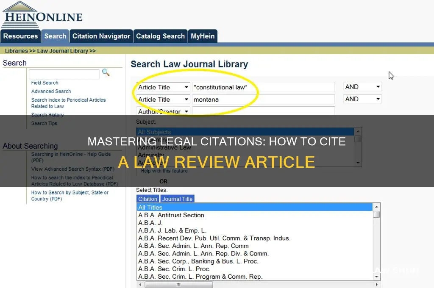
Task: Open View Advanced Search Syntax PDF
Action: (x=72, y=169)
